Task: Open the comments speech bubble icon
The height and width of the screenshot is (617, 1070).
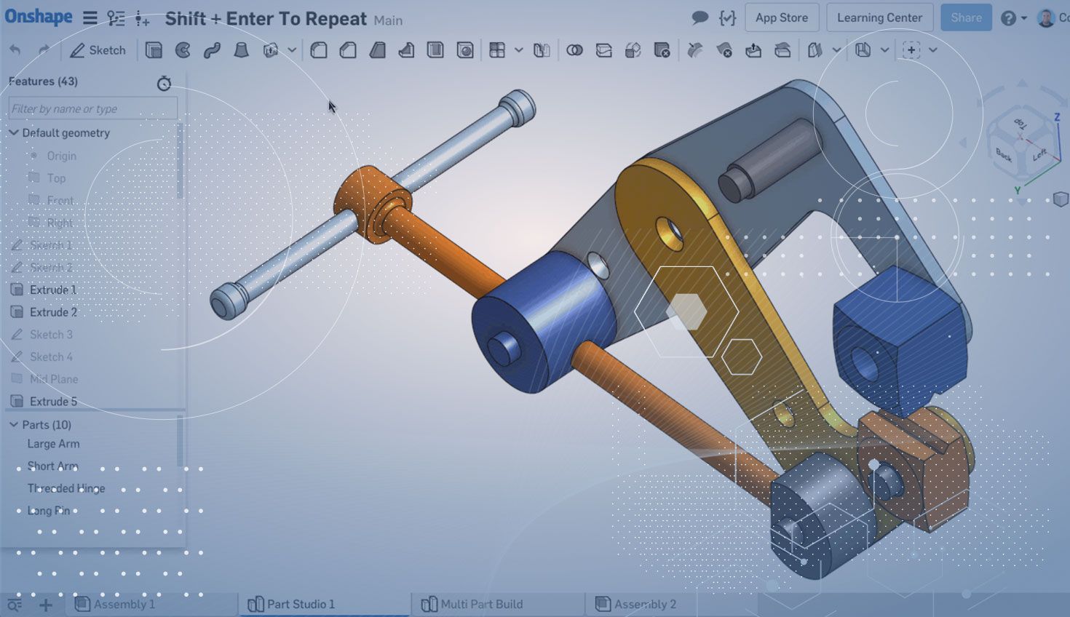Action: 700,18
